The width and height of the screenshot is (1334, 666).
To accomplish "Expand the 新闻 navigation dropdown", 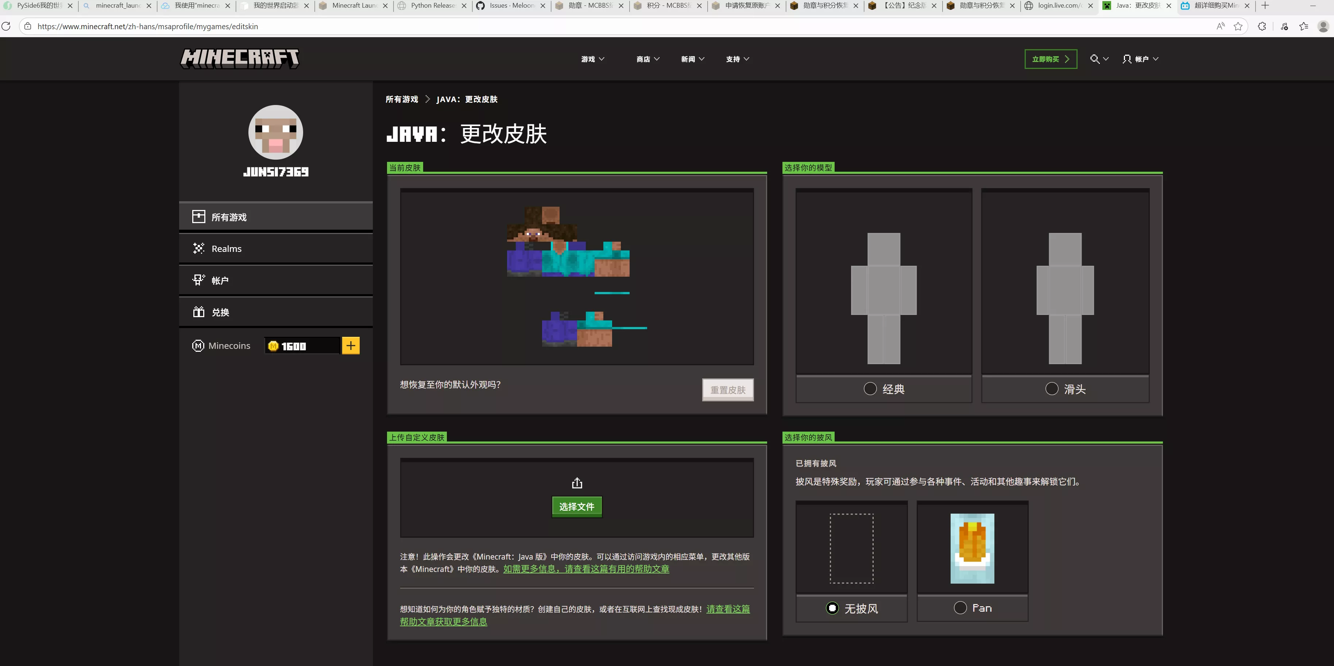I will point(692,59).
